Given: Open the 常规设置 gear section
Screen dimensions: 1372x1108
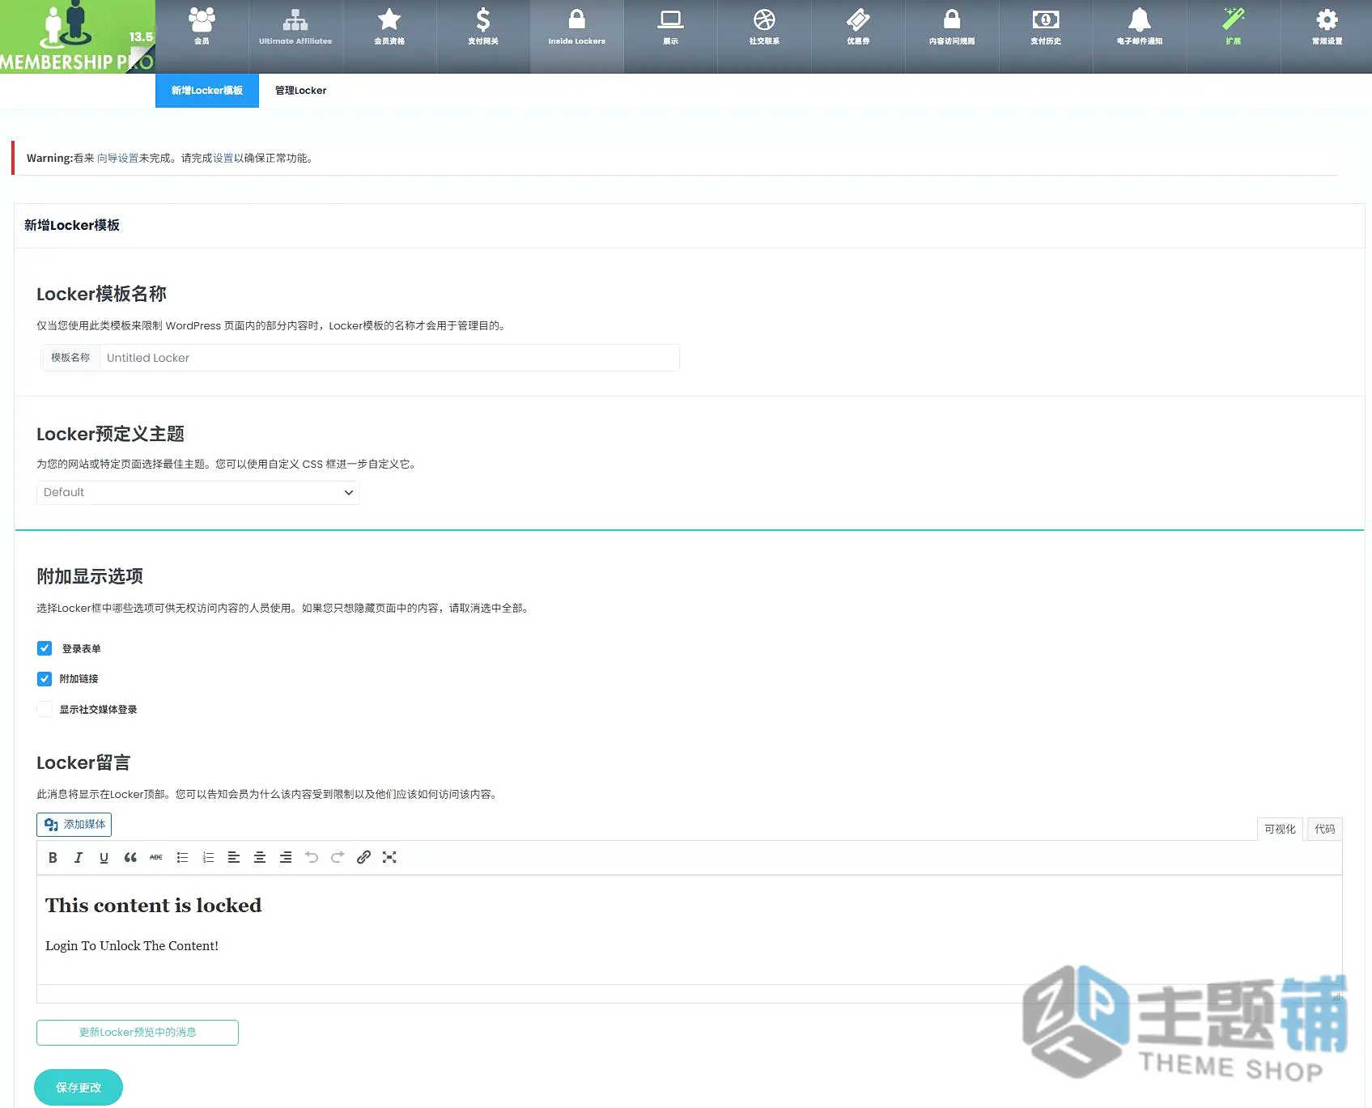Looking at the screenshot, I should (1327, 36).
